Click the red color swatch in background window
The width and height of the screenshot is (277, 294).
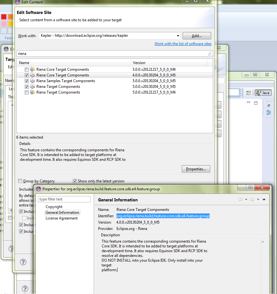[x=4, y=17]
